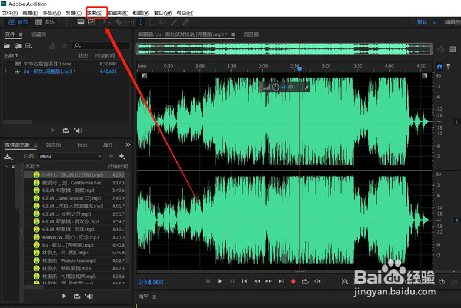Screen dimensions: 461x308
Task: Collapse the drive tree chevron
Action: click(x=7, y=166)
